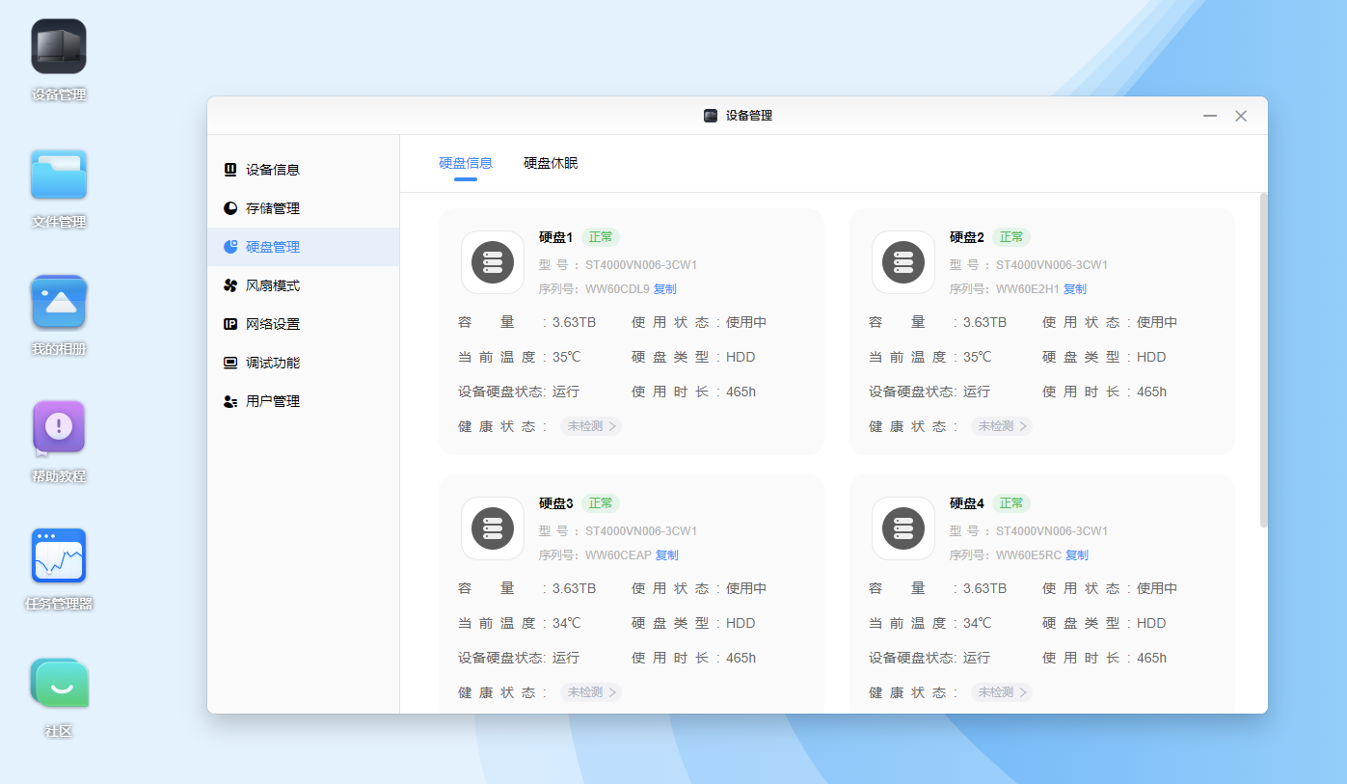The height and width of the screenshot is (784, 1347).
Task: Expand 硬盘2 health status 未检测
Action: (1002, 426)
